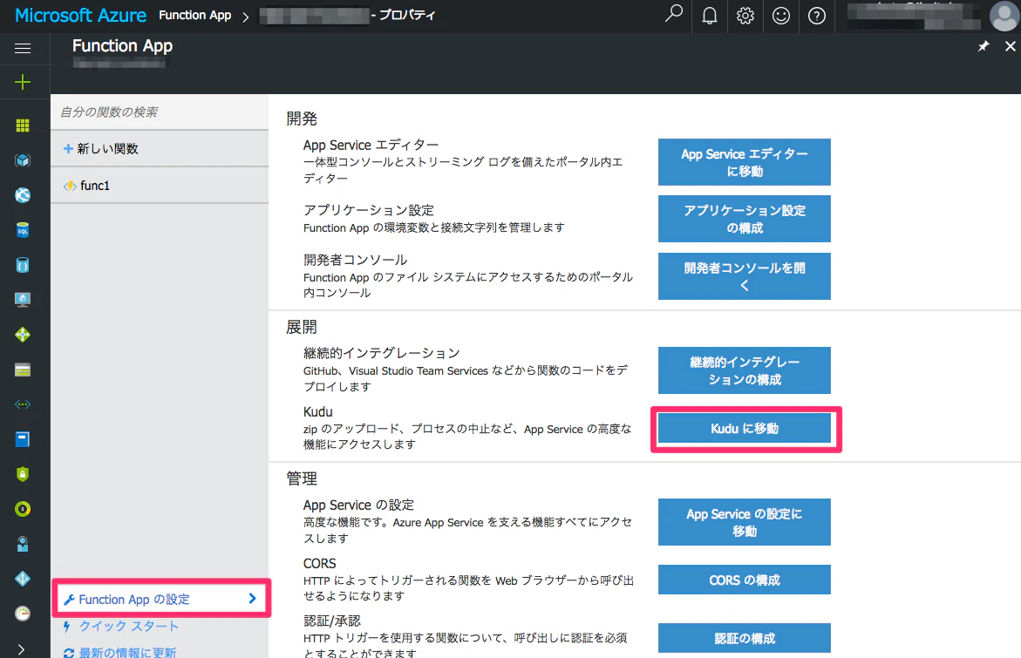The height and width of the screenshot is (658, 1021).
Task: Open portal settings gear icon
Action: [x=745, y=16]
